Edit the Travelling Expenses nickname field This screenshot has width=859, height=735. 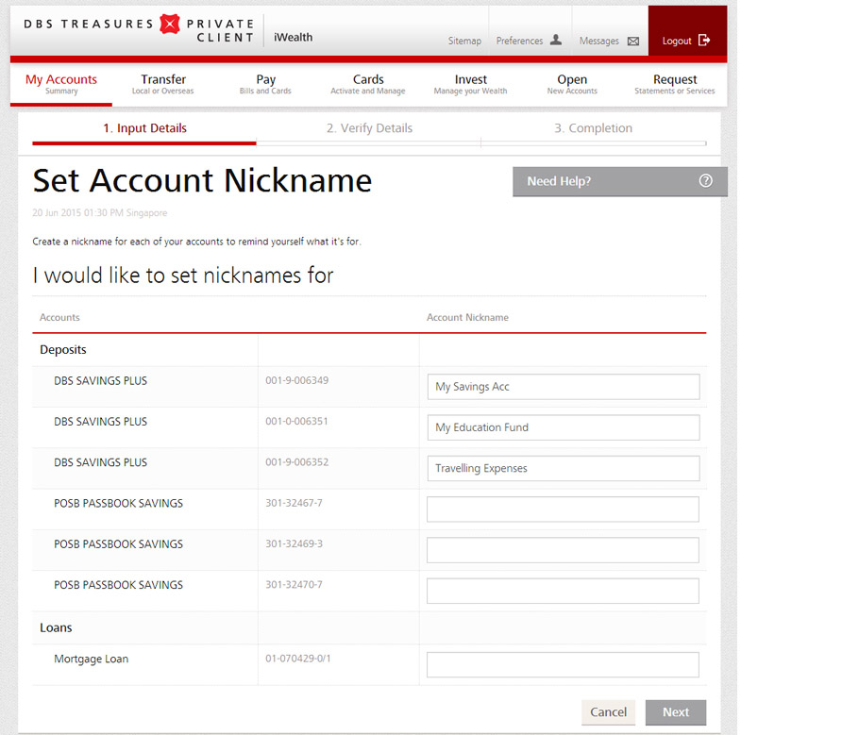pos(564,468)
